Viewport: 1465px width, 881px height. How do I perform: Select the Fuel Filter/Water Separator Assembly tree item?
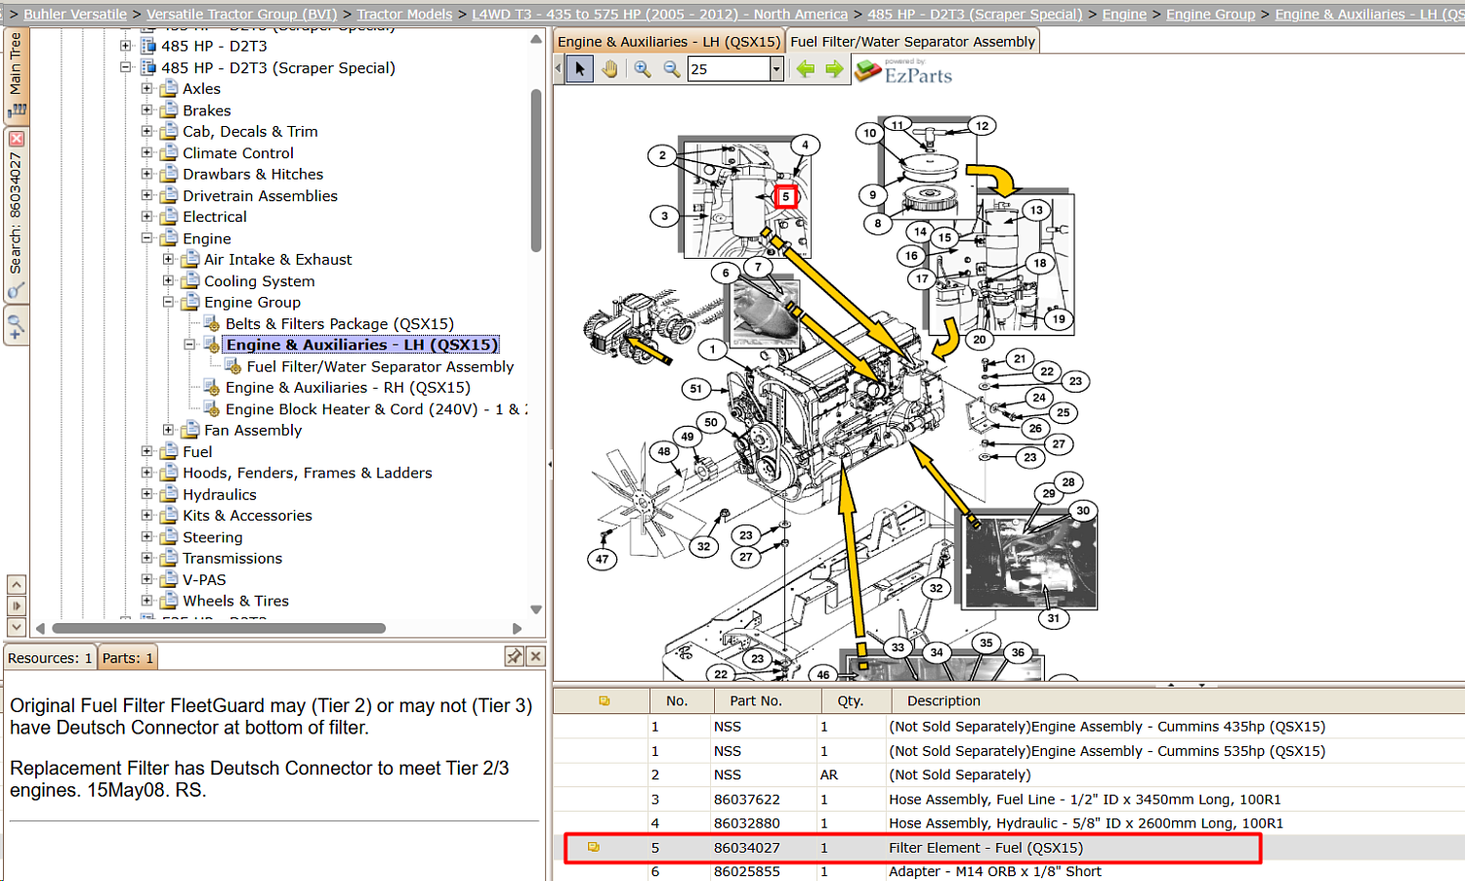[380, 366]
